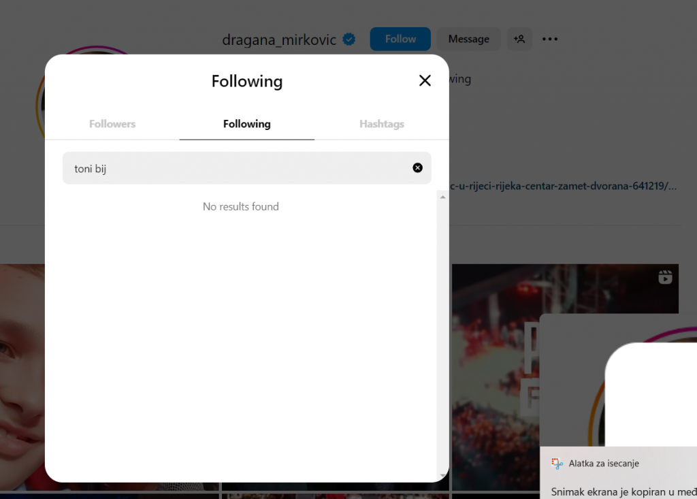The image size is (697, 499).
Task: Open the three-dot more options menu
Action: pyautogui.click(x=550, y=39)
